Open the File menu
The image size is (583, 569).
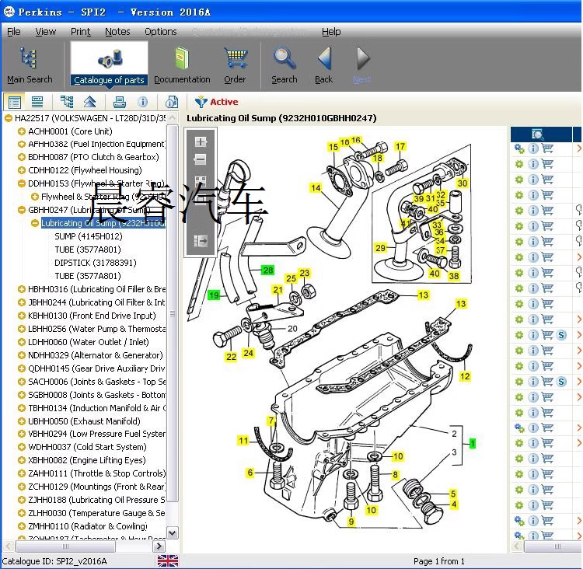pos(14,32)
